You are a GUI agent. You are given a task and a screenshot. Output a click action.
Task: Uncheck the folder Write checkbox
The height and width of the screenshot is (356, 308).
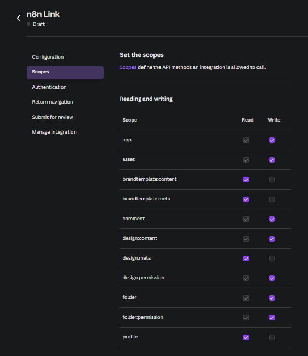pos(272,298)
